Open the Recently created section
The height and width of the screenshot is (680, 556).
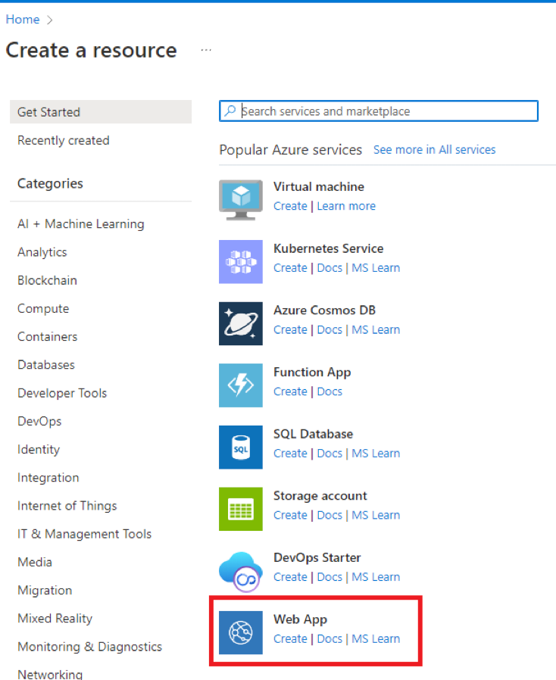[x=64, y=141]
